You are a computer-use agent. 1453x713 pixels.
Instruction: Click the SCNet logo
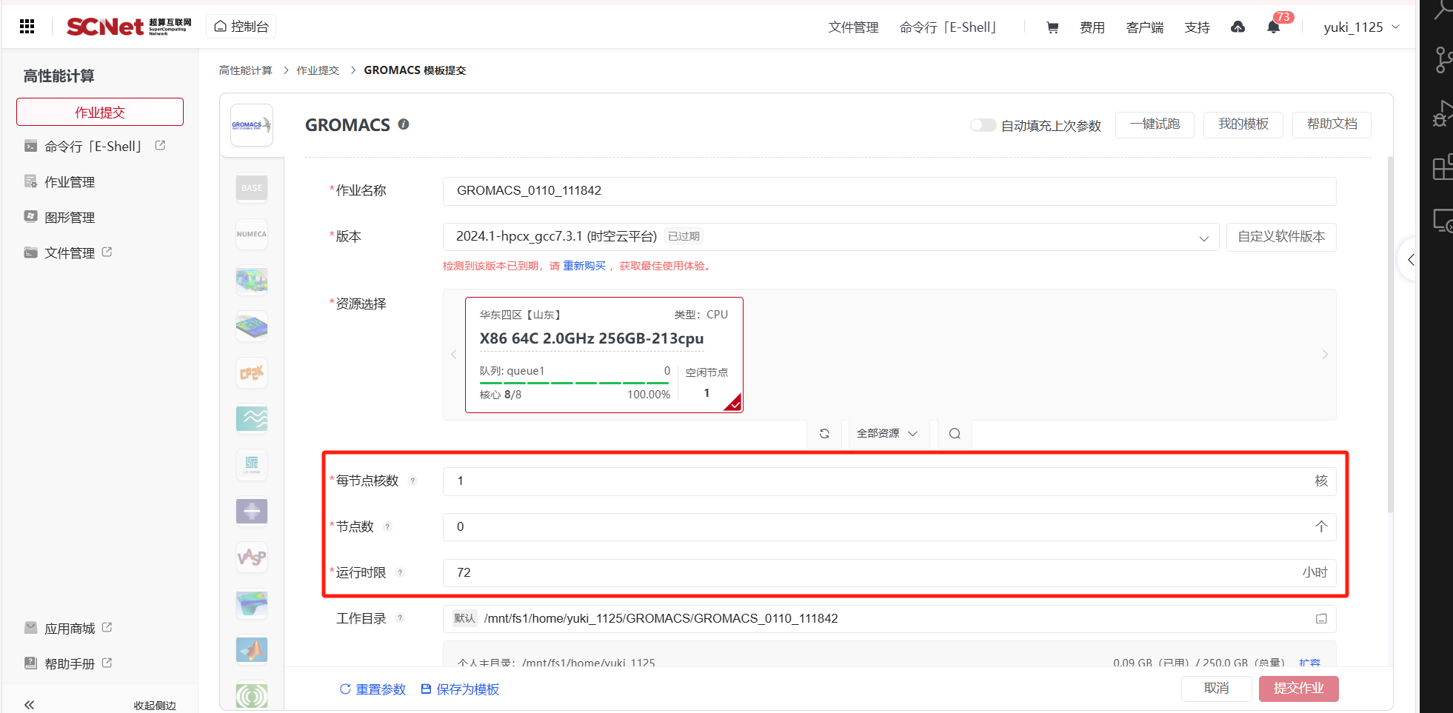tap(129, 27)
